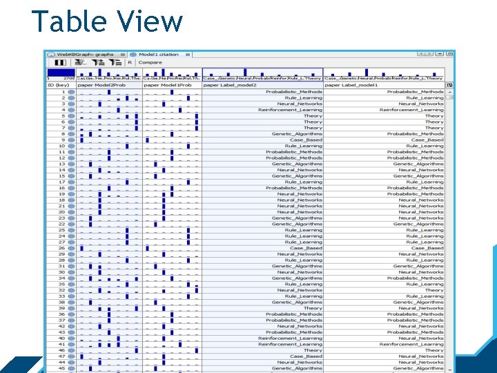The width and height of the screenshot is (497, 373).
Task: Click the scroll tabs right arrow
Action: [429, 54]
